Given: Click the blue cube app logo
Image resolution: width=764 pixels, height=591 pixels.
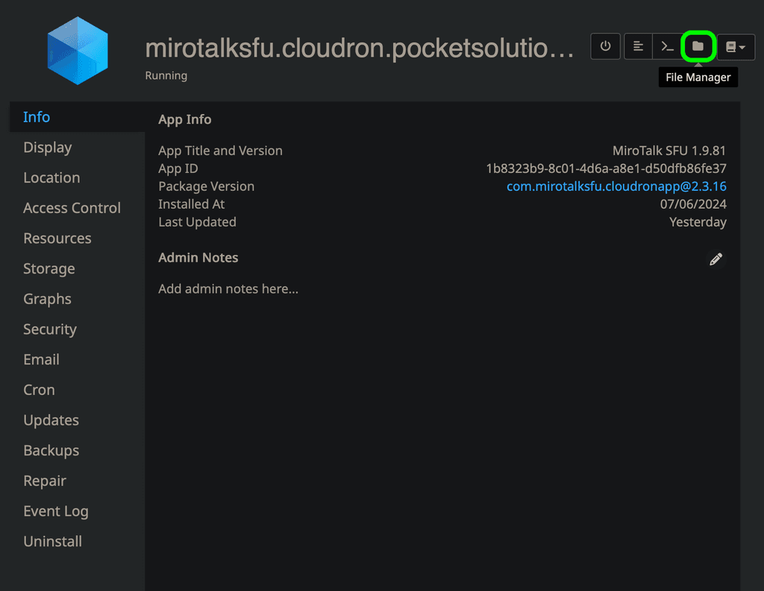Looking at the screenshot, I should click(x=78, y=51).
